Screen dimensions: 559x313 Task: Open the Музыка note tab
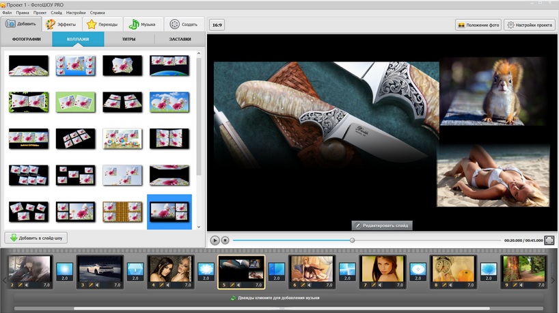click(142, 24)
